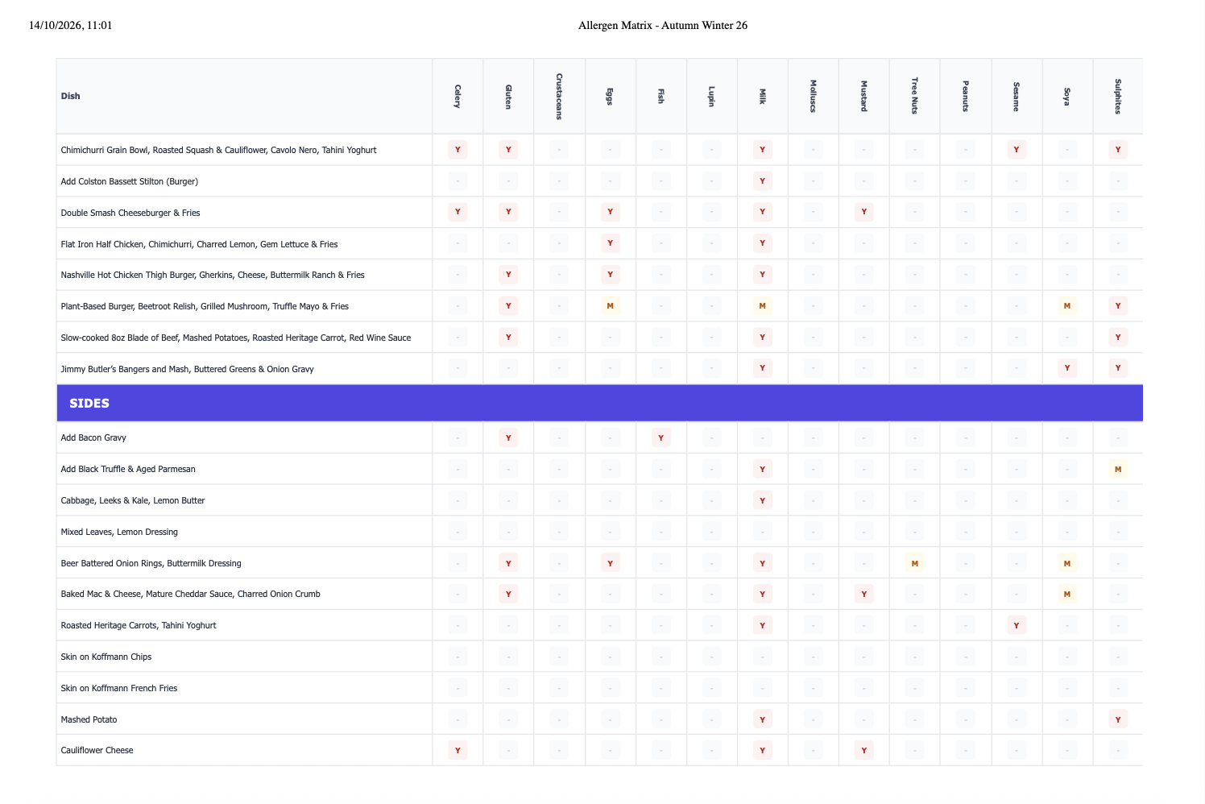Click the "Flat Iron Half Chicken" dish name
The width and height of the screenshot is (1205, 804).
tap(199, 244)
